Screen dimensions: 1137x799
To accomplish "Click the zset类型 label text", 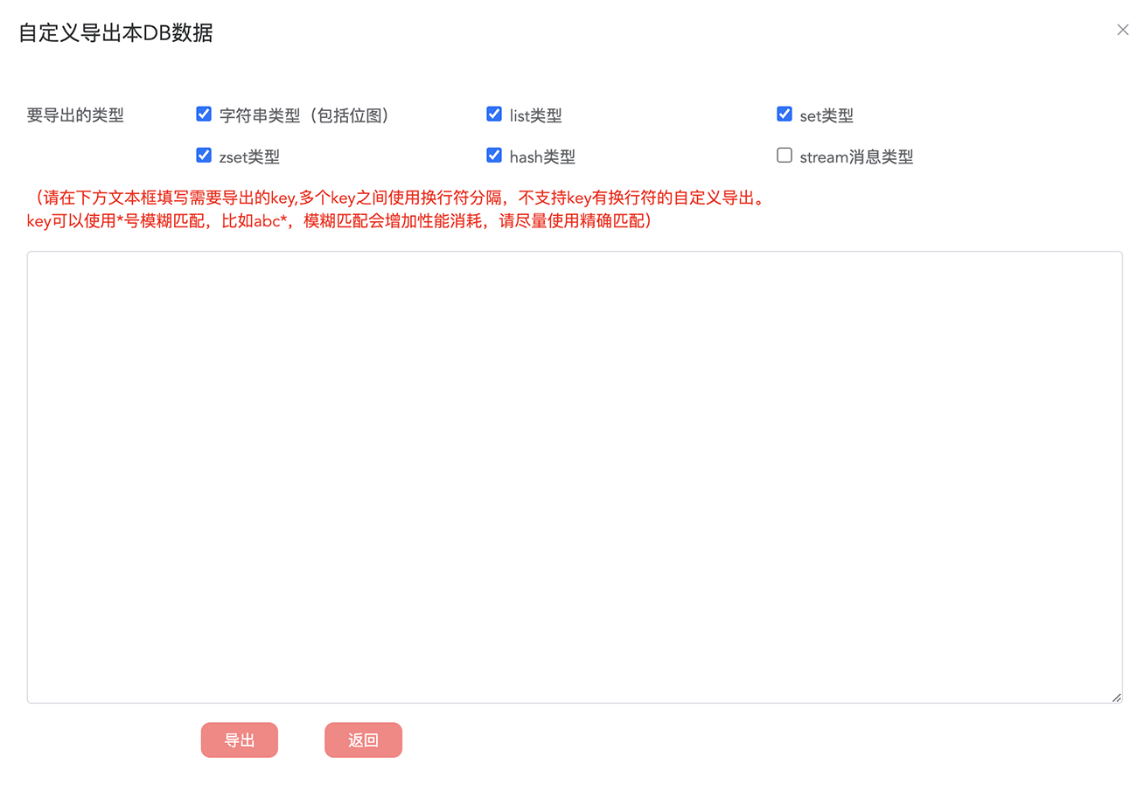I will [249, 157].
